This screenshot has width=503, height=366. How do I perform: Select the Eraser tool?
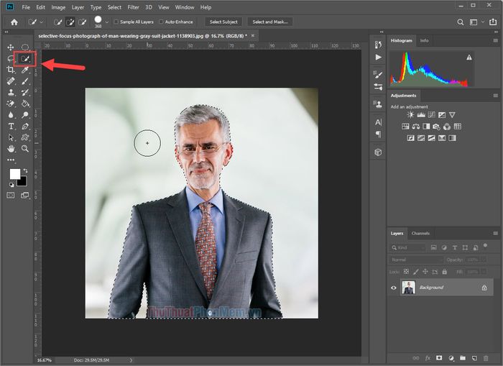click(11, 104)
